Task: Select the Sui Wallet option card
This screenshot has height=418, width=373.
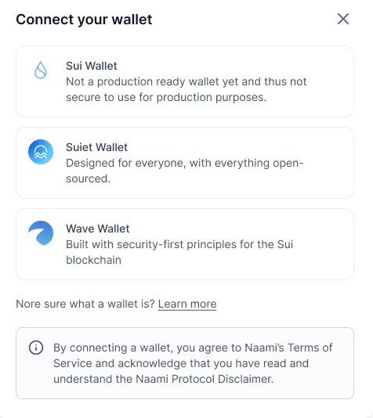Action: 185,81
